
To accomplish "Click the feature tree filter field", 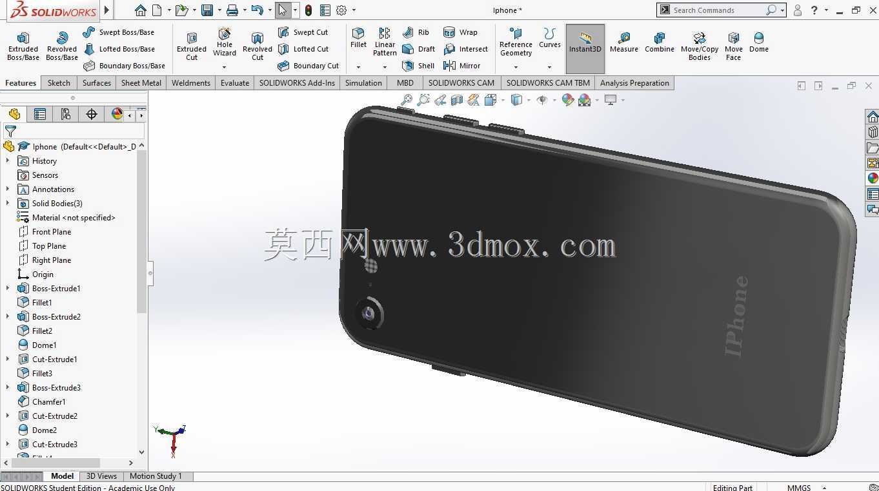I will (73, 131).
